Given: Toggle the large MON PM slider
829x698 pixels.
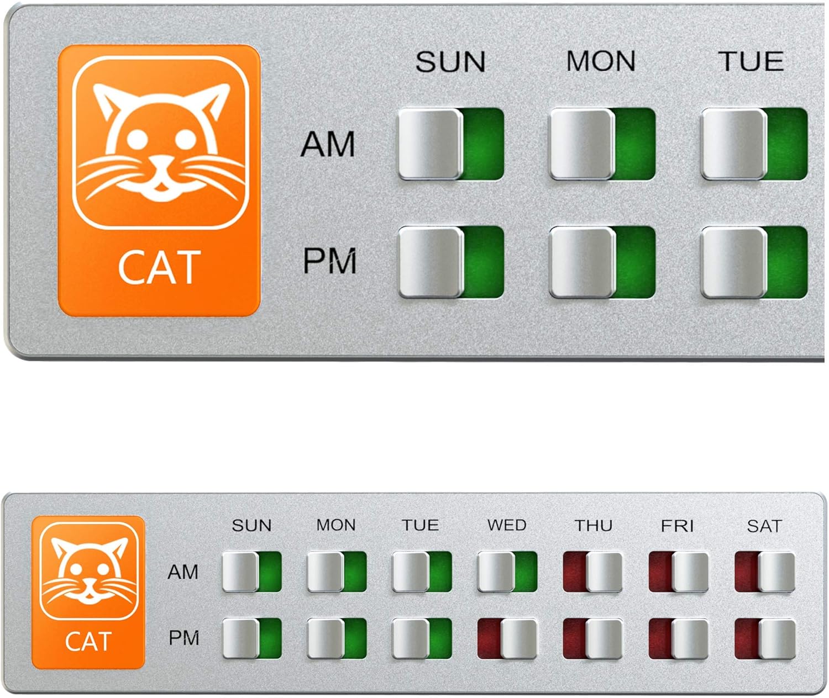Looking at the screenshot, I should [x=602, y=262].
